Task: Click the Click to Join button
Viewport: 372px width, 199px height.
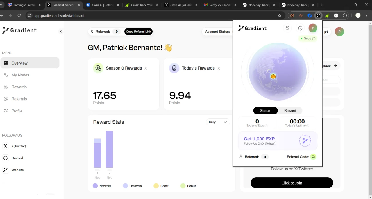Action: pos(292,183)
